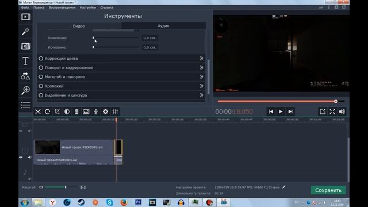368x207 pixels.
Task: Mute the upper overlay track
Action: (29, 131)
